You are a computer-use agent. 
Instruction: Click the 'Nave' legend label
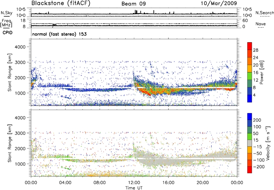pos(261,24)
